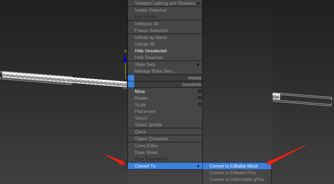334x184 pixels.
Task: Select End Isolate entry
Action: click(x=165, y=17)
